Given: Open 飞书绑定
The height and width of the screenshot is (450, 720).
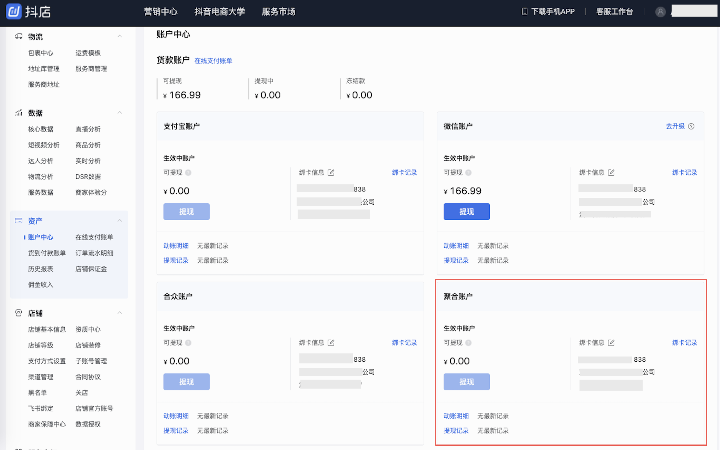Looking at the screenshot, I should [x=40, y=409].
